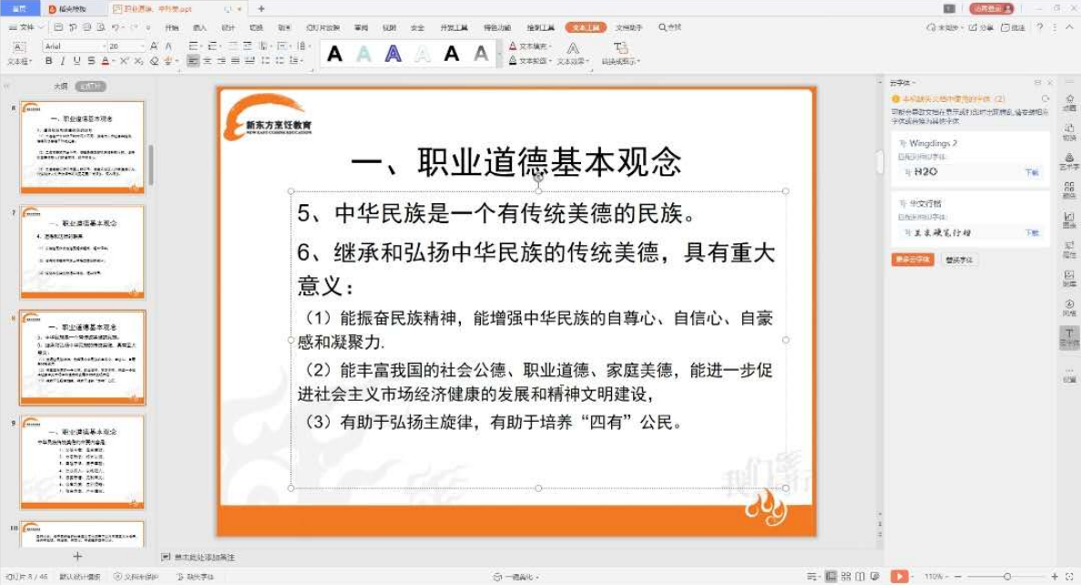Refresh the cloud fonts panel
The height and width of the screenshot is (585, 1081).
click(1045, 98)
